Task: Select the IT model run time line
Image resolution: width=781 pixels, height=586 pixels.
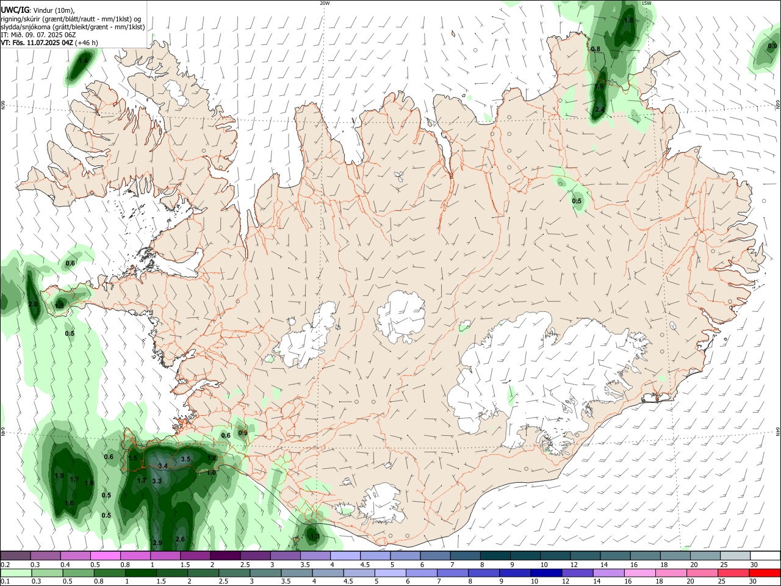Action: [x=38, y=35]
